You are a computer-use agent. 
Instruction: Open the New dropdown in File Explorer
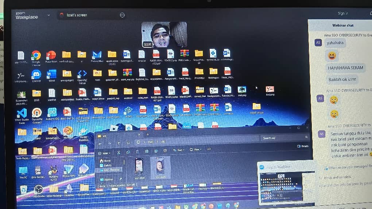(x=104, y=153)
